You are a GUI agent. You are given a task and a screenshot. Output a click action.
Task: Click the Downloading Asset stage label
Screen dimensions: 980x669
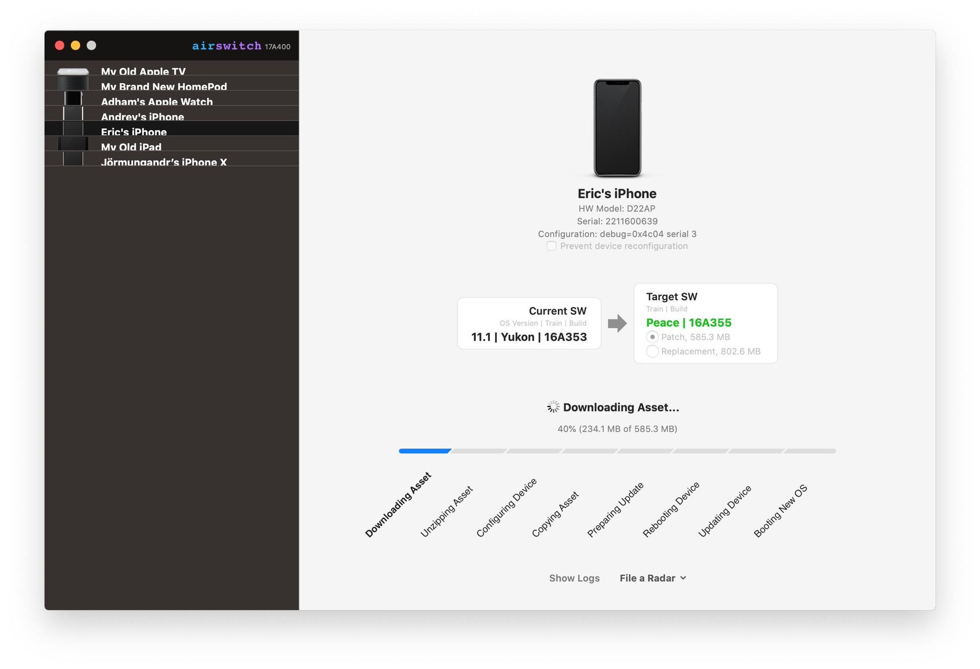[x=398, y=505]
